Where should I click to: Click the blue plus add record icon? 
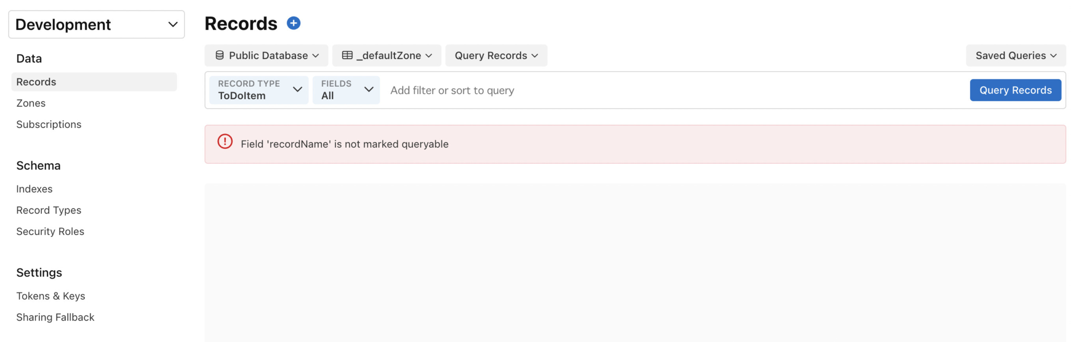[x=293, y=23]
